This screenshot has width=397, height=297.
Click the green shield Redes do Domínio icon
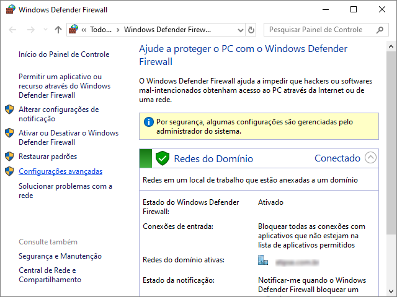163,158
